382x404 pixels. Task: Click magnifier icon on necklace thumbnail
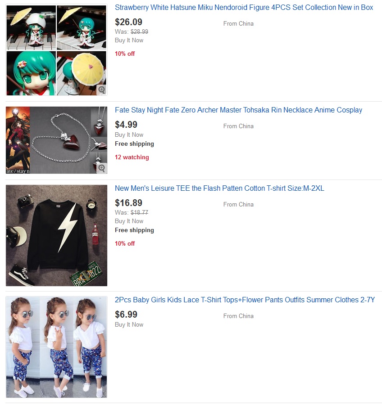[x=102, y=168]
